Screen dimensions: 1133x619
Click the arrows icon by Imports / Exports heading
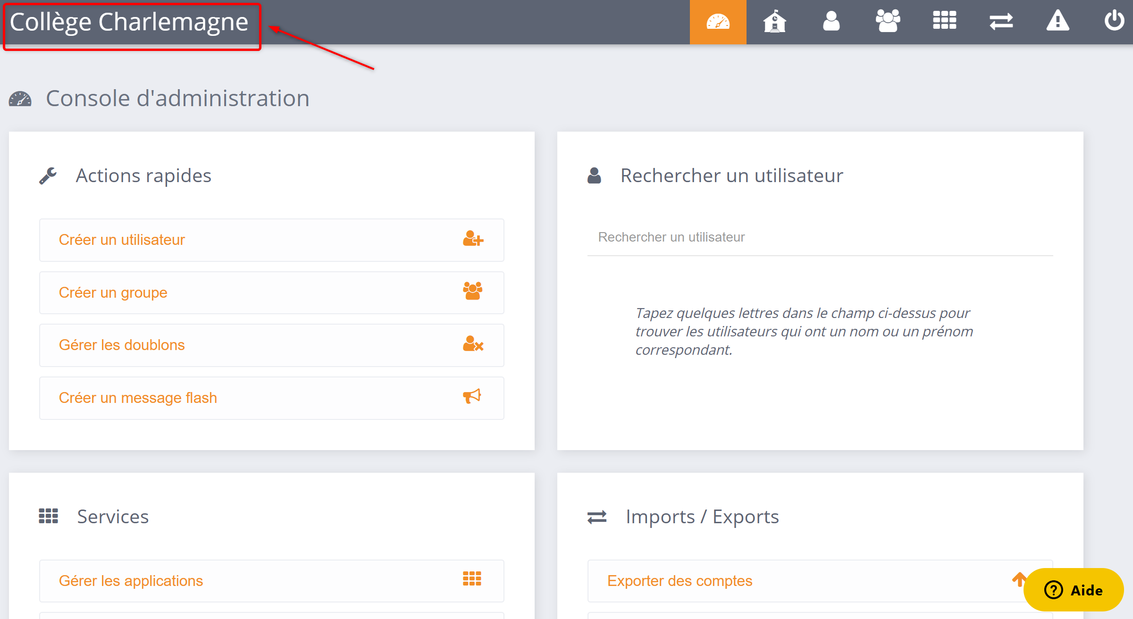597,517
